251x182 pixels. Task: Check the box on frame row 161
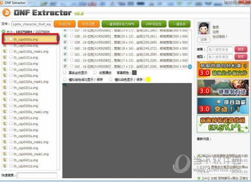pyautogui.click(x=71, y=54)
